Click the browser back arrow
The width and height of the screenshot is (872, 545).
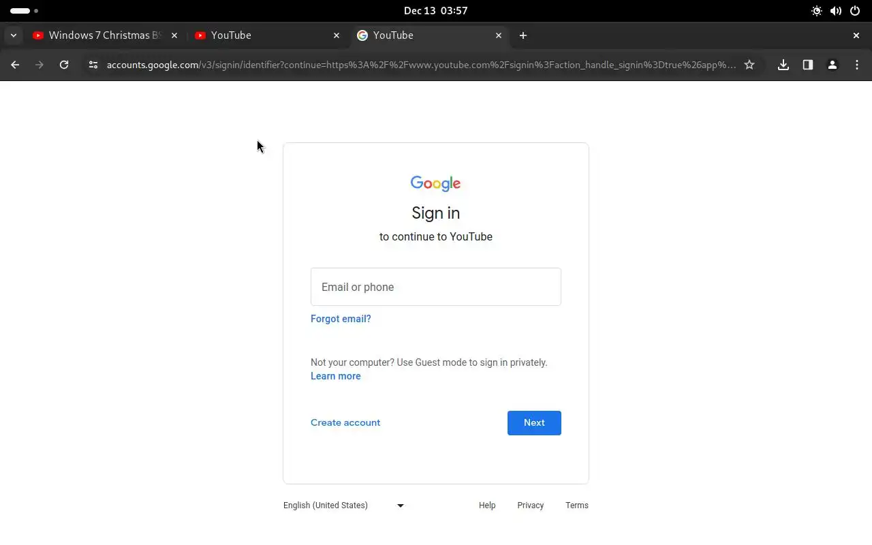pyautogui.click(x=15, y=65)
